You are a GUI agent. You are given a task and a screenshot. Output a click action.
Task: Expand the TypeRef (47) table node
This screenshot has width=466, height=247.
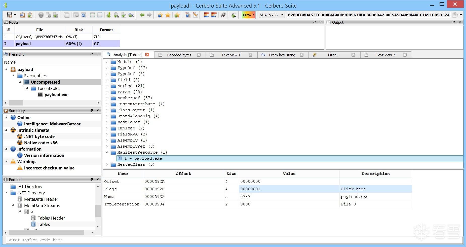[x=107, y=68]
